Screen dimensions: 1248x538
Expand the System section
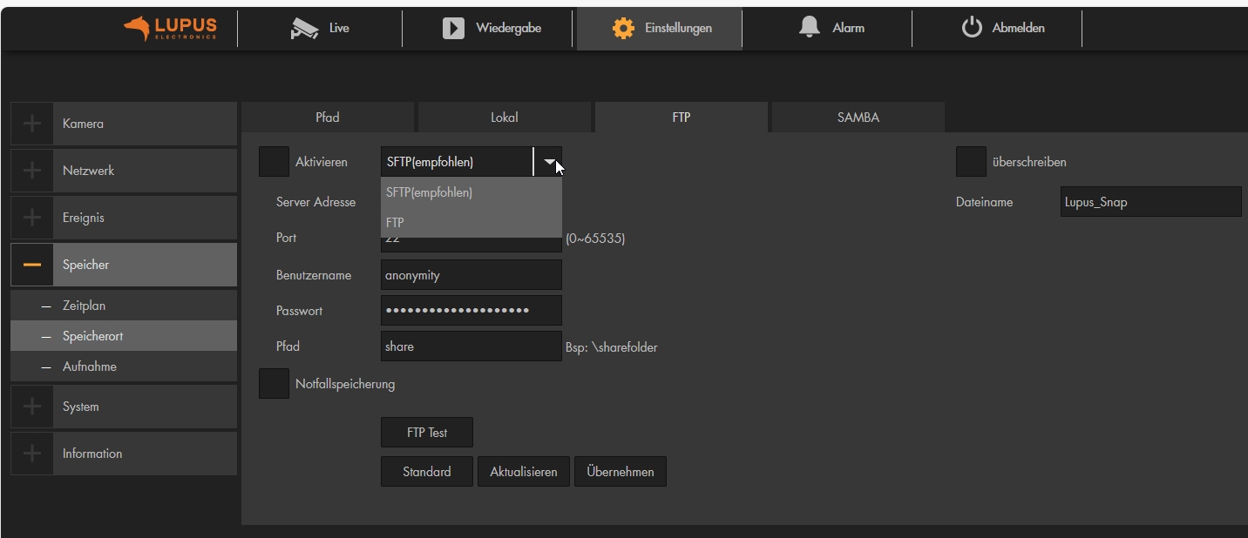point(32,406)
